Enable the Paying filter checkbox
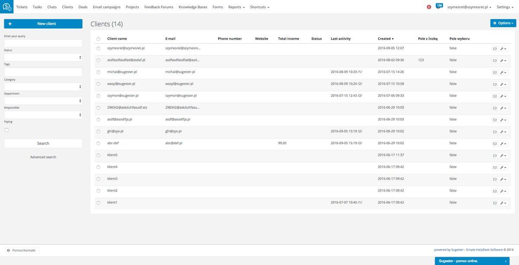This screenshot has width=519, height=265. pyautogui.click(x=6, y=130)
